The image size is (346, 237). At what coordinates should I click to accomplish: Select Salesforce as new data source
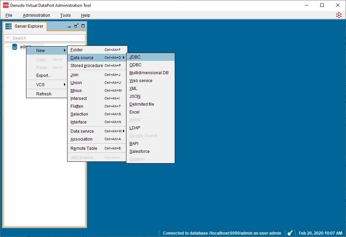coord(139,151)
